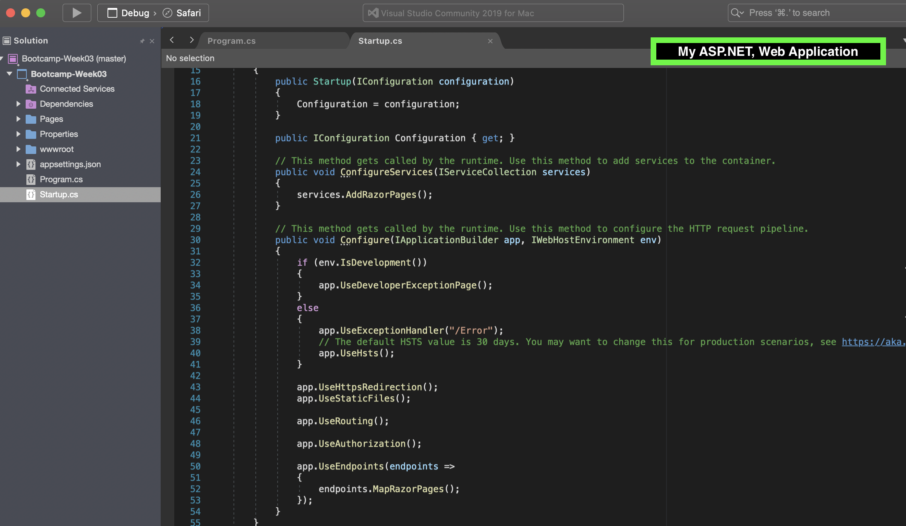Viewport: 906px width, 526px height.
Task: Click ConfigureServices method name
Action: pos(387,172)
